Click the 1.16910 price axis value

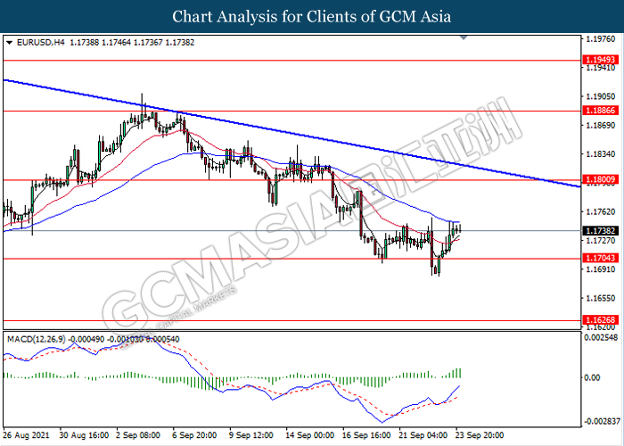click(x=600, y=269)
